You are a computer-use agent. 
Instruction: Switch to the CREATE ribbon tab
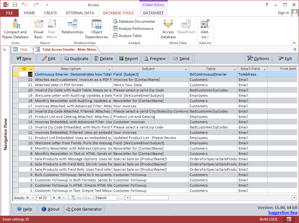50,13
